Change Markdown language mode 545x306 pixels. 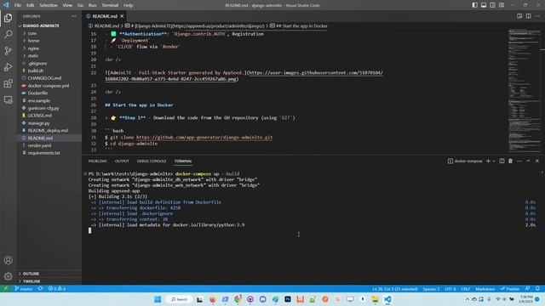click(x=485, y=289)
